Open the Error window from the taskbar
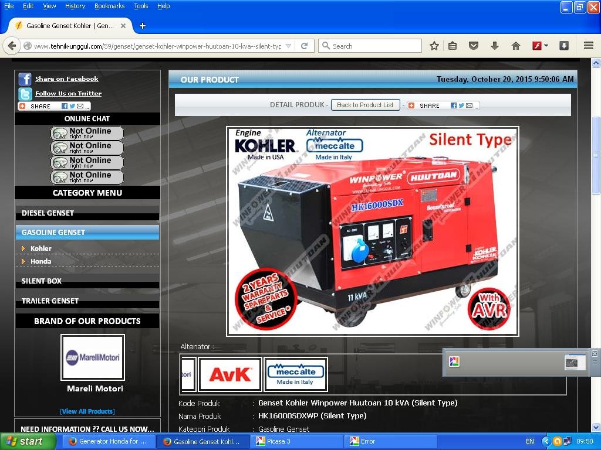 [391, 442]
